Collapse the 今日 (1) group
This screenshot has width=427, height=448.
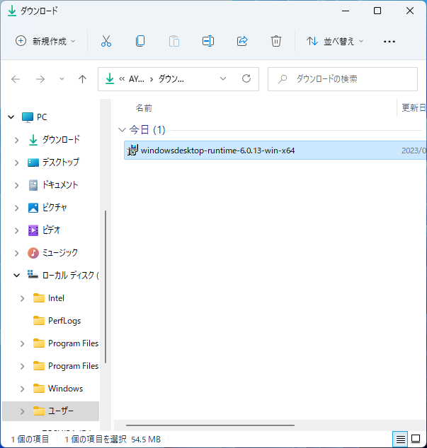pyautogui.click(x=123, y=130)
